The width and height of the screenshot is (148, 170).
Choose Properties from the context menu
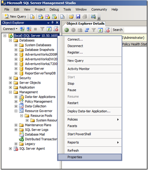point(90,157)
